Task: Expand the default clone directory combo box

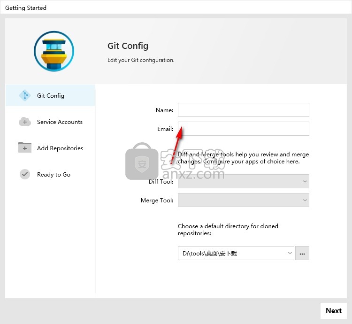Action: (x=236, y=253)
